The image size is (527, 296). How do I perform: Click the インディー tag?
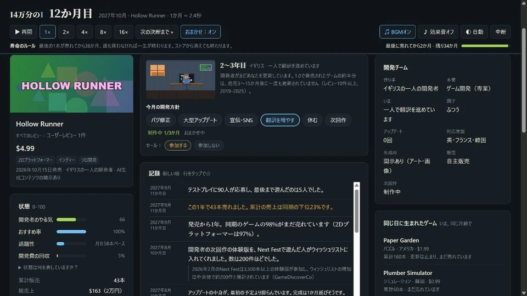click(x=66, y=160)
